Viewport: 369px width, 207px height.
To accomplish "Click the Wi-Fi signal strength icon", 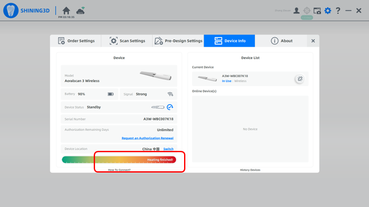I will coord(170,94).
